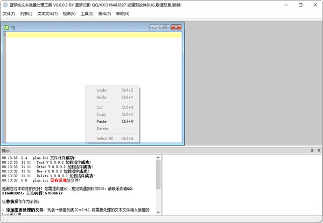Click the log line 'Delete V 0.0.0.2 加载插件成功'

pos(48,176)
